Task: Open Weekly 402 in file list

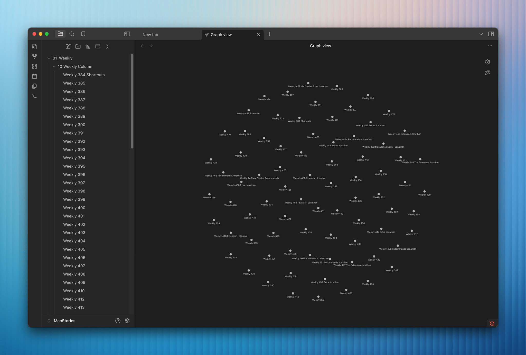Action: [x=74, y=224]
